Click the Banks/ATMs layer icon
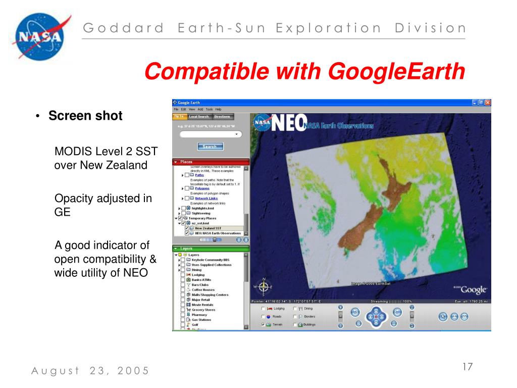The width and height of the screenshot is (517, 388). (x=189, y=280)
